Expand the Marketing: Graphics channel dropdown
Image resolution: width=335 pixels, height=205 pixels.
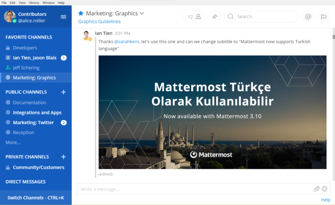[142, 13]
